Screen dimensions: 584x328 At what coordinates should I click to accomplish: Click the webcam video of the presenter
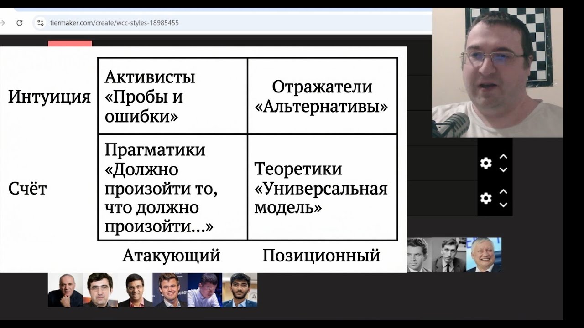point(497,72)
